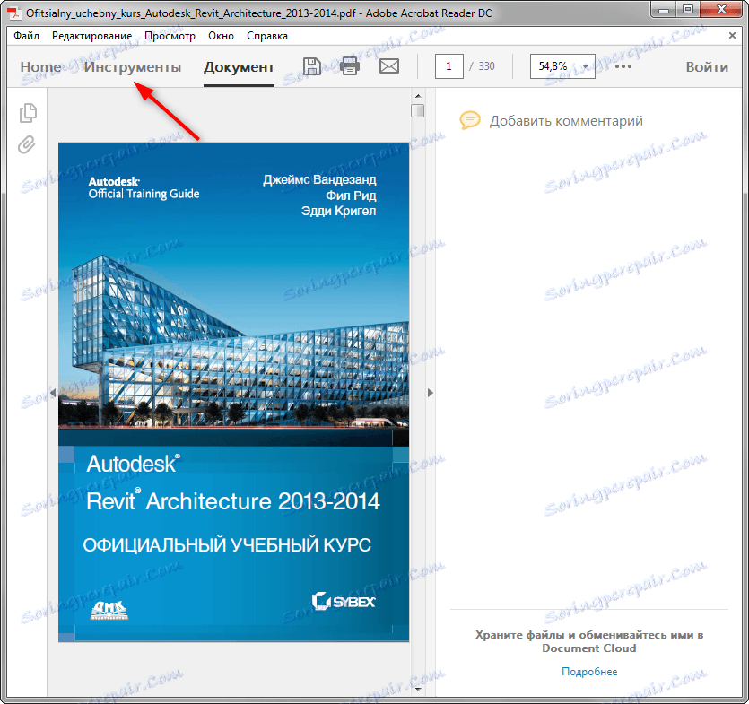The width and height of the screenshot is (749, 704).
Task: Switch to the Инструменты tab
Action: point(133,67)
